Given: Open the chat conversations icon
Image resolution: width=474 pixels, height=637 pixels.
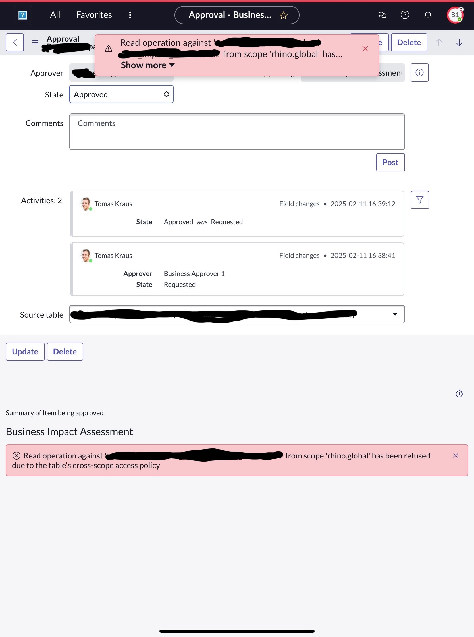Looking at the screenshot, I should click(382, 15).
